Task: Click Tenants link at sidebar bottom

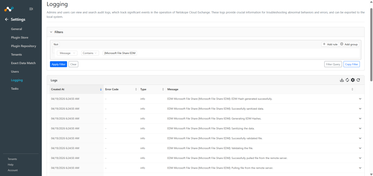Action: pyautogui.click(x=12, y=159)
